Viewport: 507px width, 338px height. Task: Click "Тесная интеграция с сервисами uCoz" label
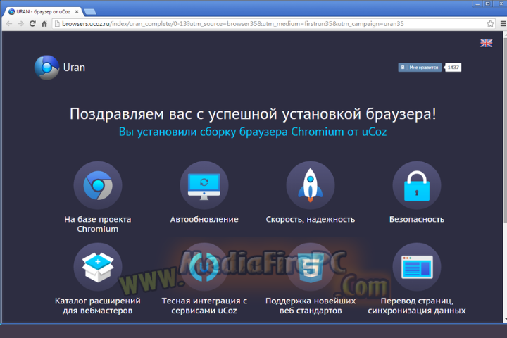pos(204,306)
